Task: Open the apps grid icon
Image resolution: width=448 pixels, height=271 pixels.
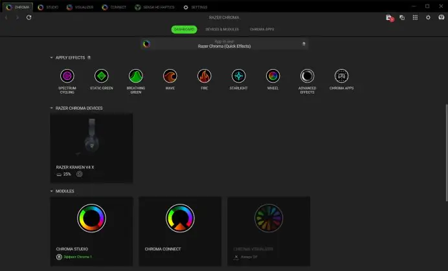Action: tap(415, 17)
